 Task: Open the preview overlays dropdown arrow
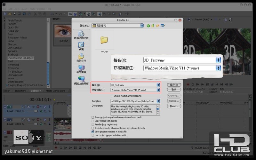tap(220, 20)
